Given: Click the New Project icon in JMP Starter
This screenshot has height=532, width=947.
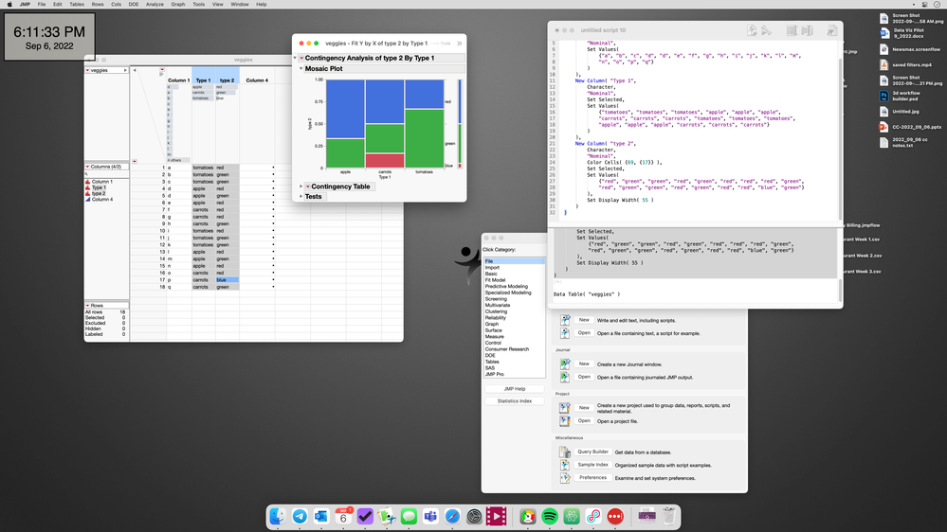Looking at the screenshot, I should click(x=565, y=408).
